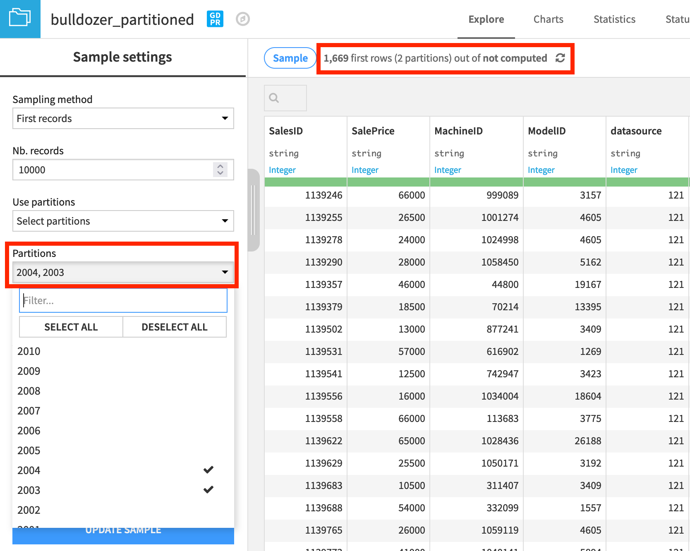
Task: Click SELECT ALL partitions
Action: click(x=71, y=327)
